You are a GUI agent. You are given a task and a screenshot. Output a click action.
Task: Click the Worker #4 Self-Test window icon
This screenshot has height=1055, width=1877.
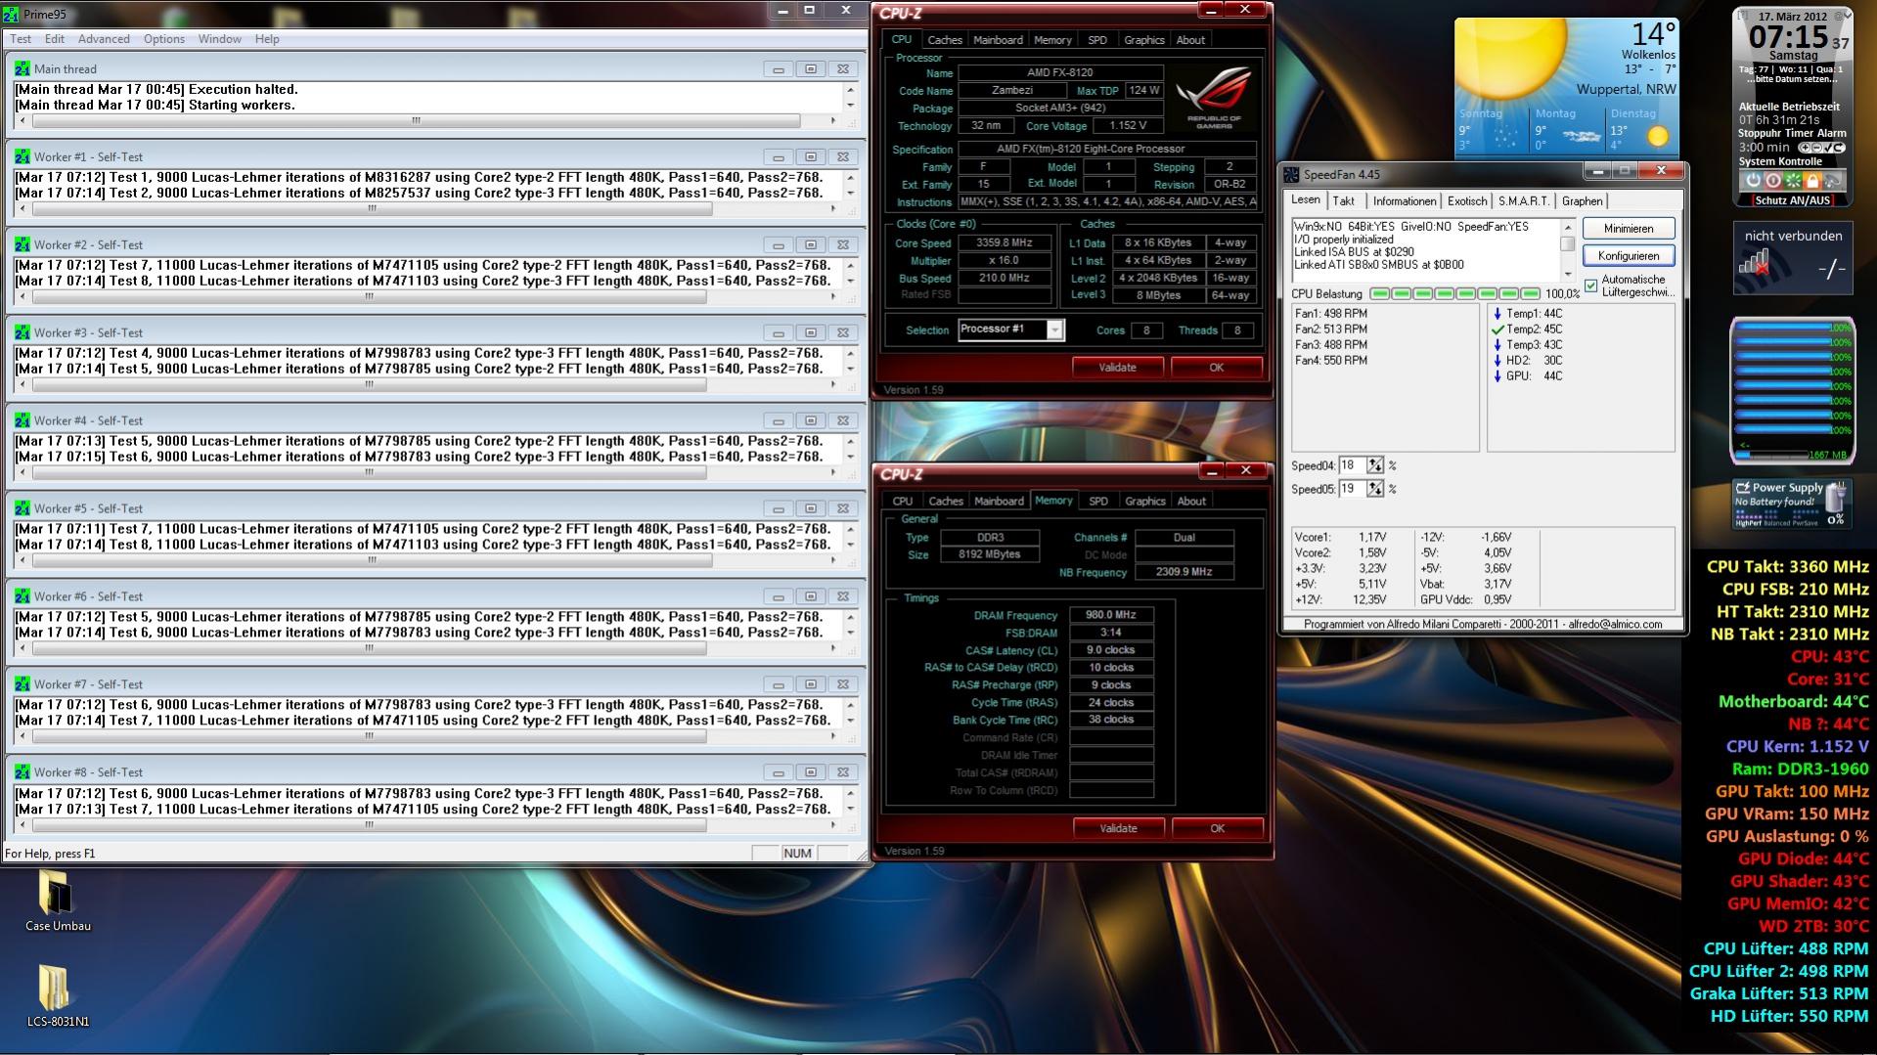[22, 420]
